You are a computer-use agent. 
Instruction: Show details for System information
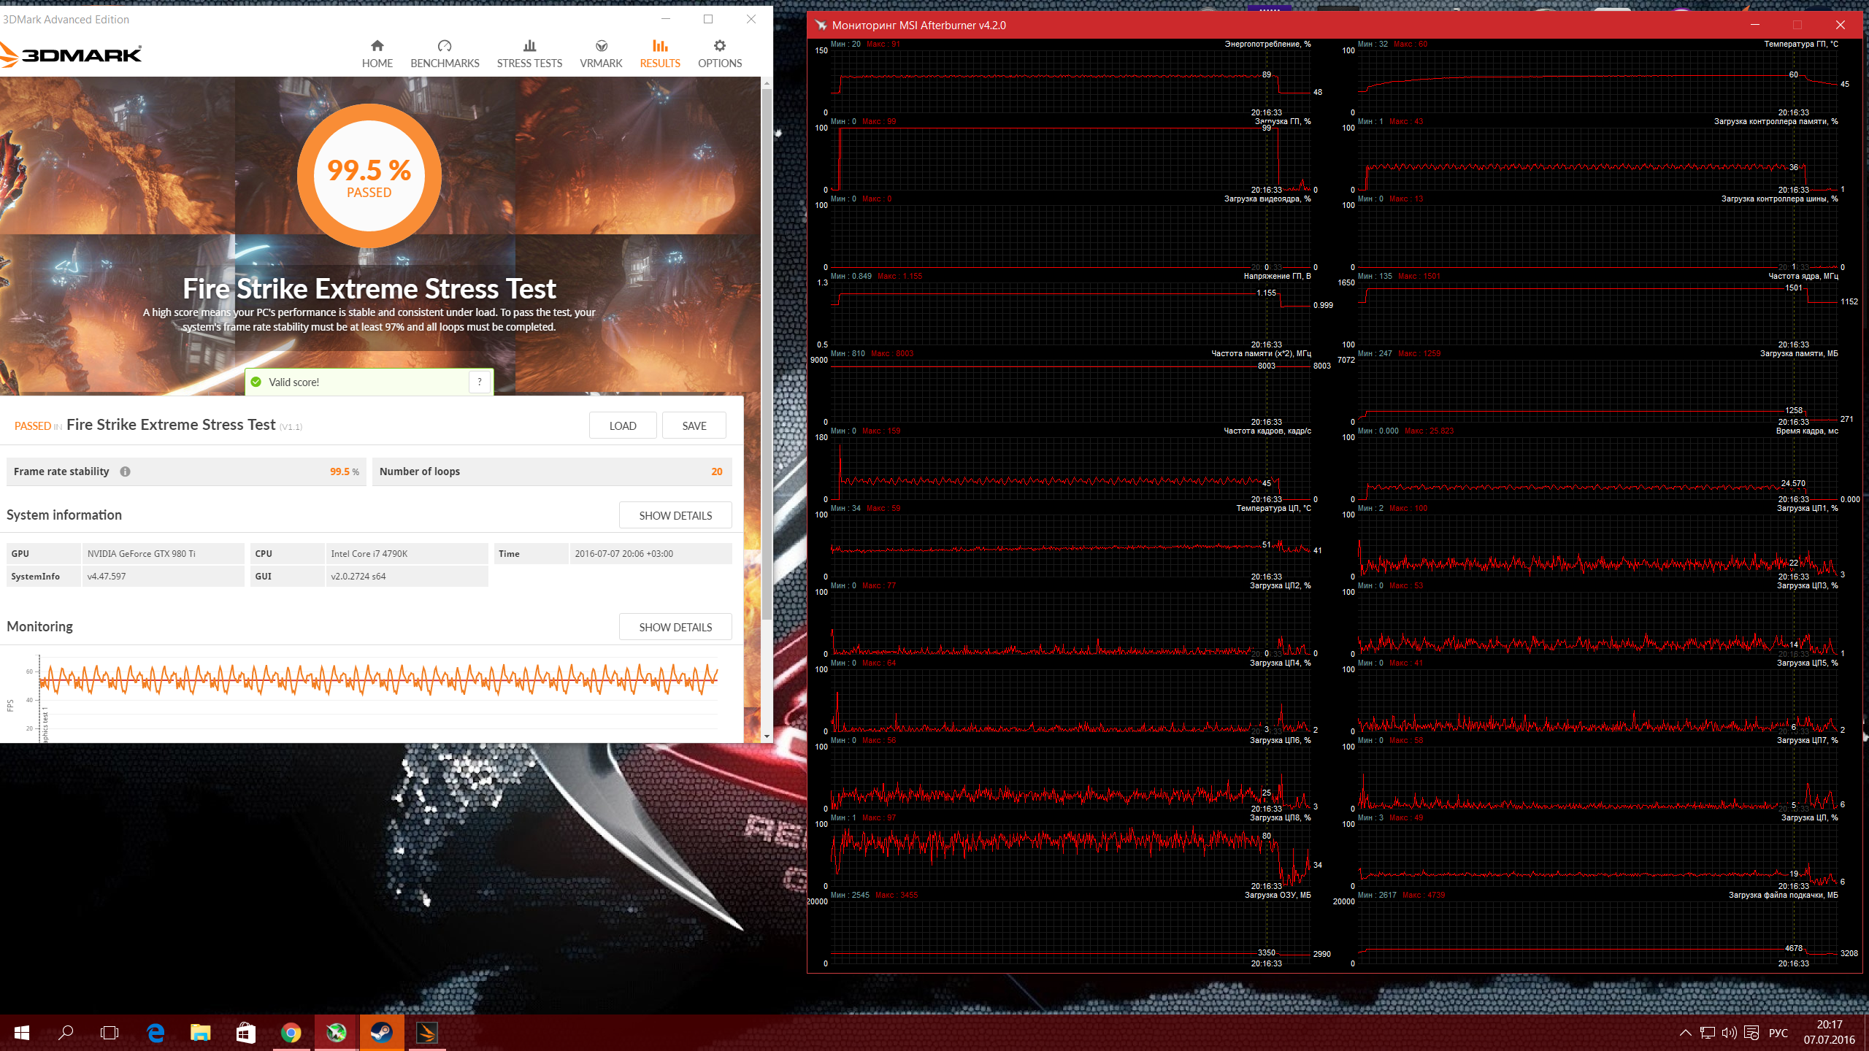675,515
